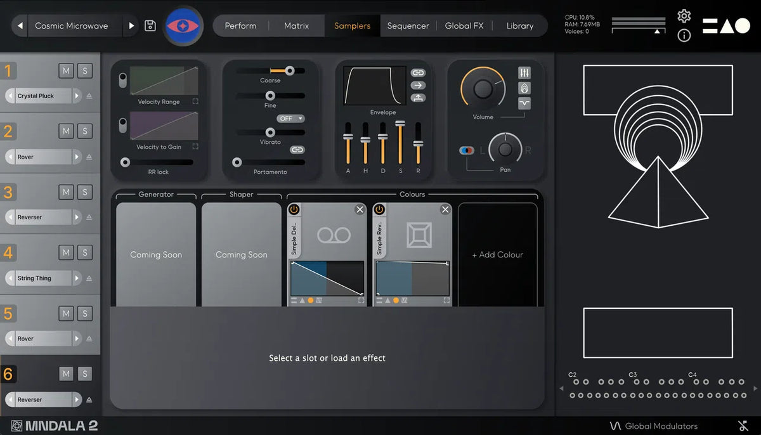Disable the Simple Reverb power button

[379, 209]
